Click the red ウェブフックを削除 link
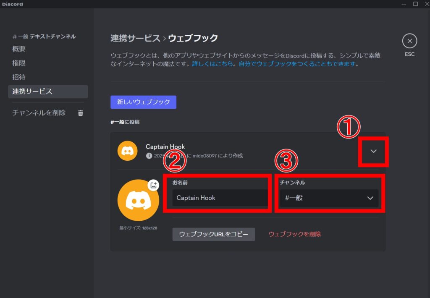The height and width of the screenshot is (298, 430). [294, 234]
